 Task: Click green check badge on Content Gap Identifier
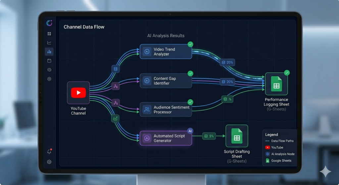190,73
